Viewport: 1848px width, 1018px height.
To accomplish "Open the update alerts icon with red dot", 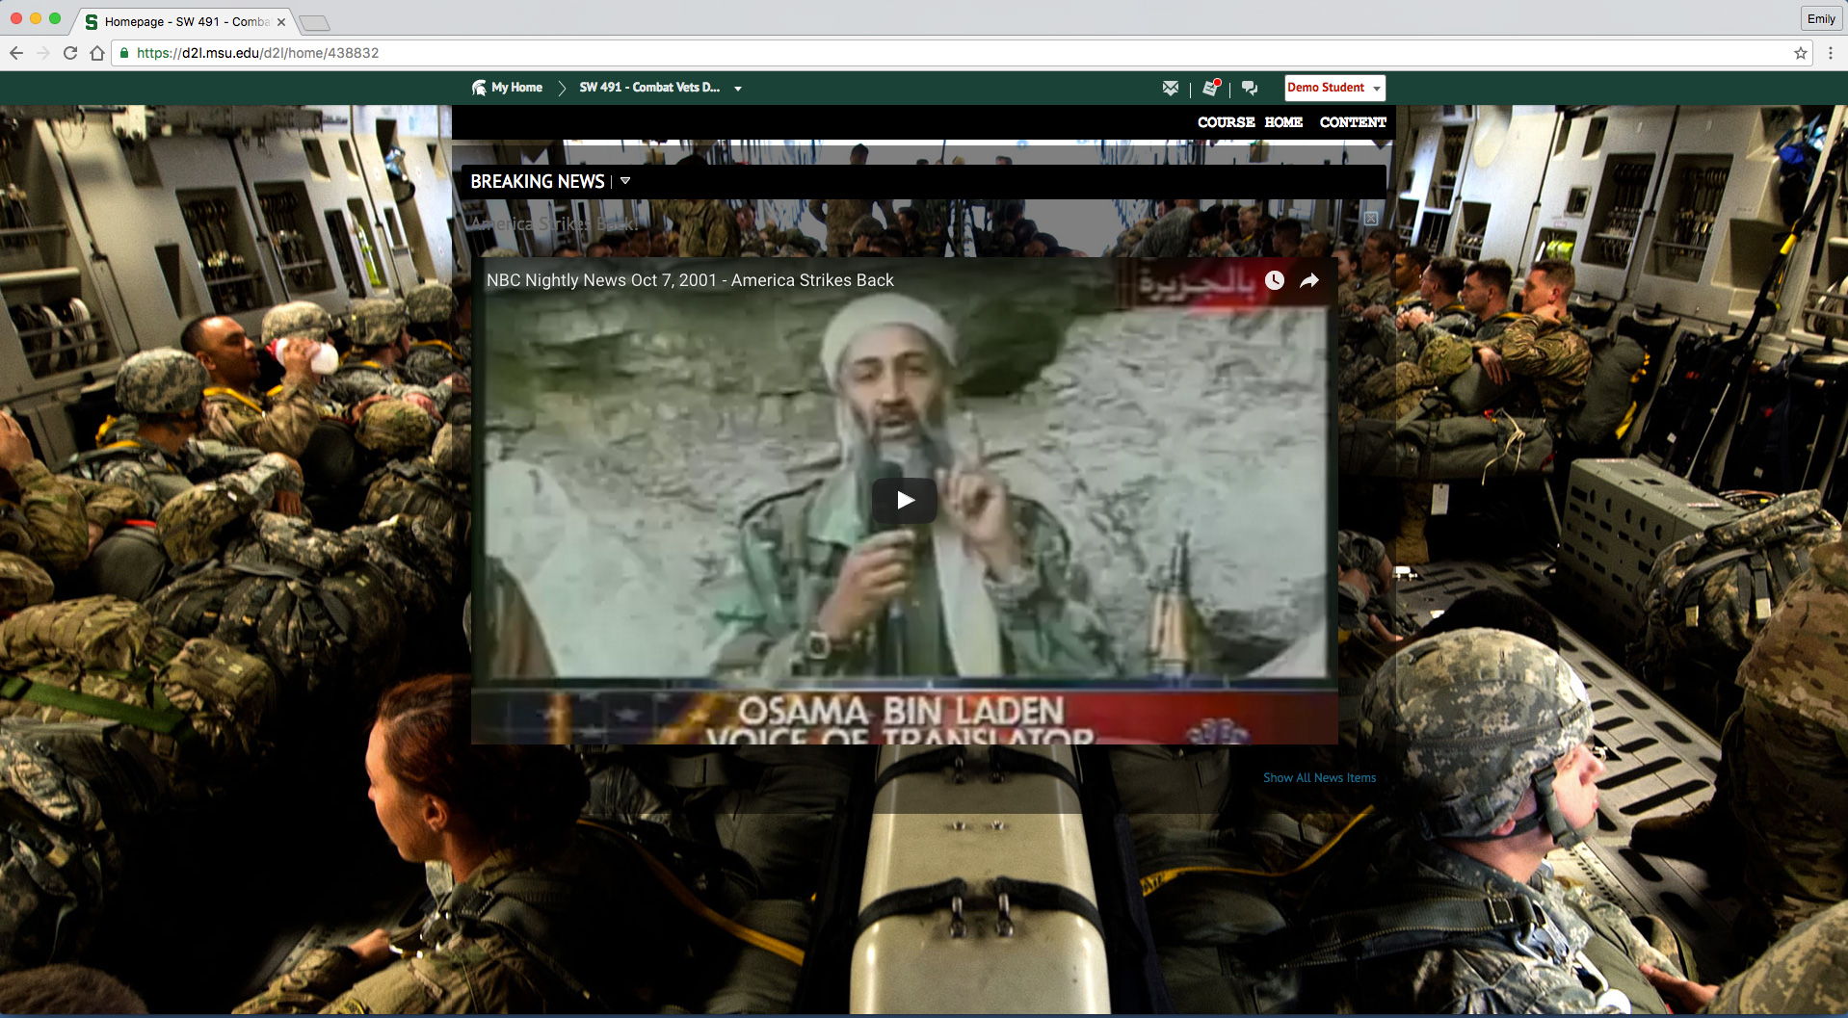I will coord(1211,88).
